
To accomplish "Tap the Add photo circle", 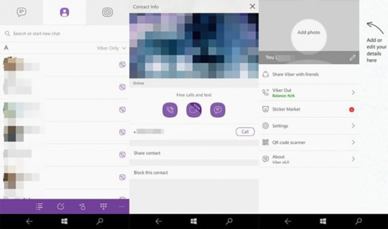I will 309,32.
